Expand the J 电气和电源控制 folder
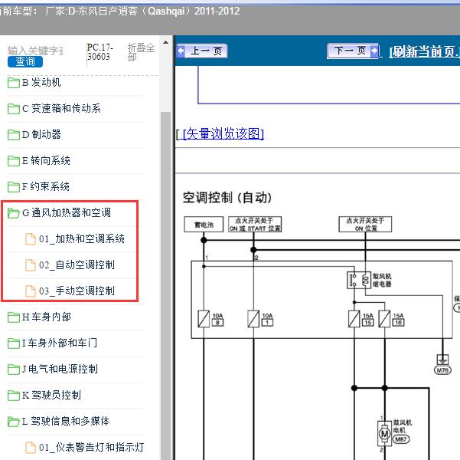The height and width of the screenshot is (460, 460). (60, 369)
